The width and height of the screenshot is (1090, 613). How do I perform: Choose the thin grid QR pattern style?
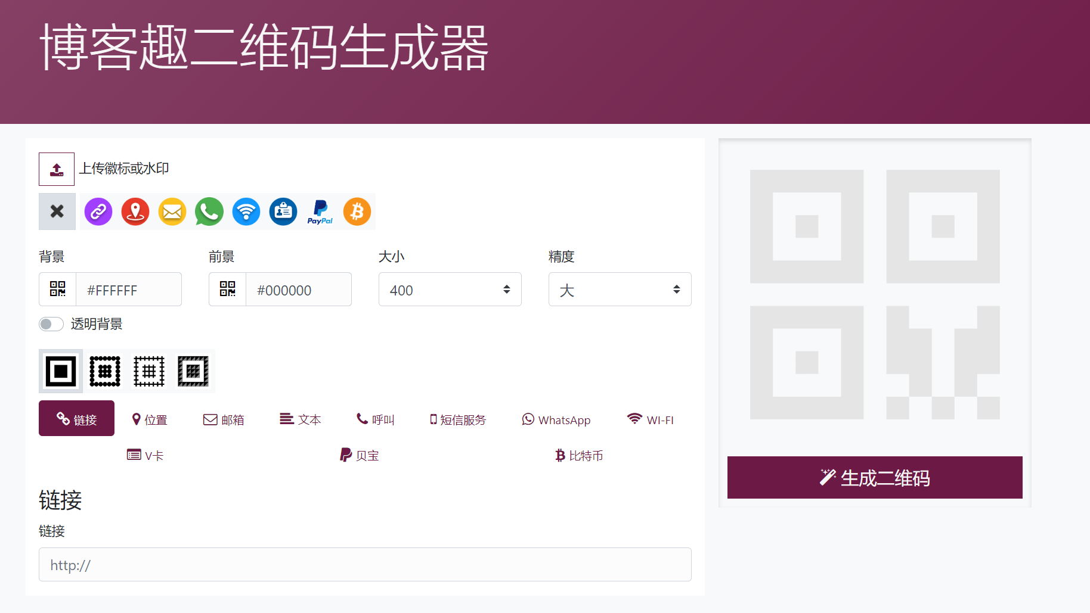[149, 371]
